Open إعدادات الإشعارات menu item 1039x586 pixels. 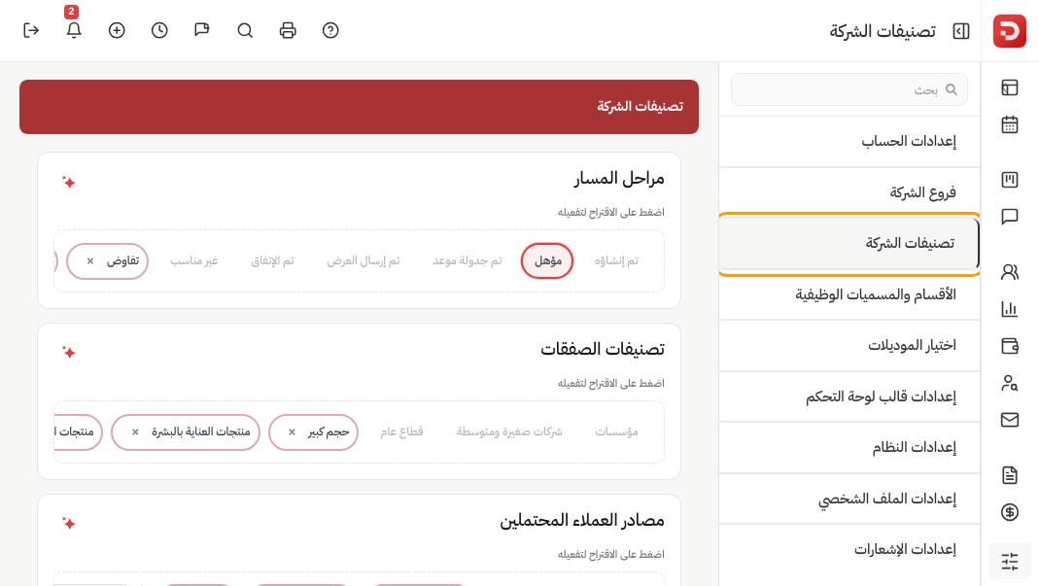pos(849,549)
